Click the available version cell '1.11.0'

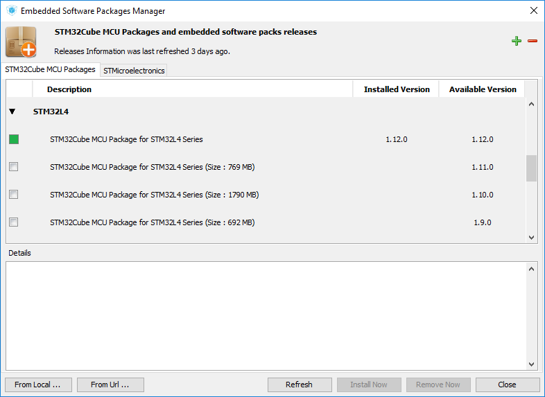(x=483, y=167)
